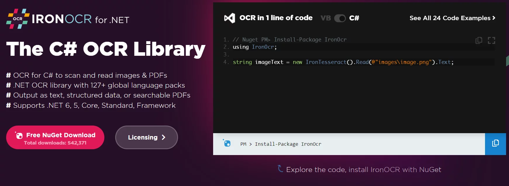Viewport: 509px width, 186px height.
Task: Click the OCR in 1 line of code title
Action: pyautogui.click(x=276, y=18)
